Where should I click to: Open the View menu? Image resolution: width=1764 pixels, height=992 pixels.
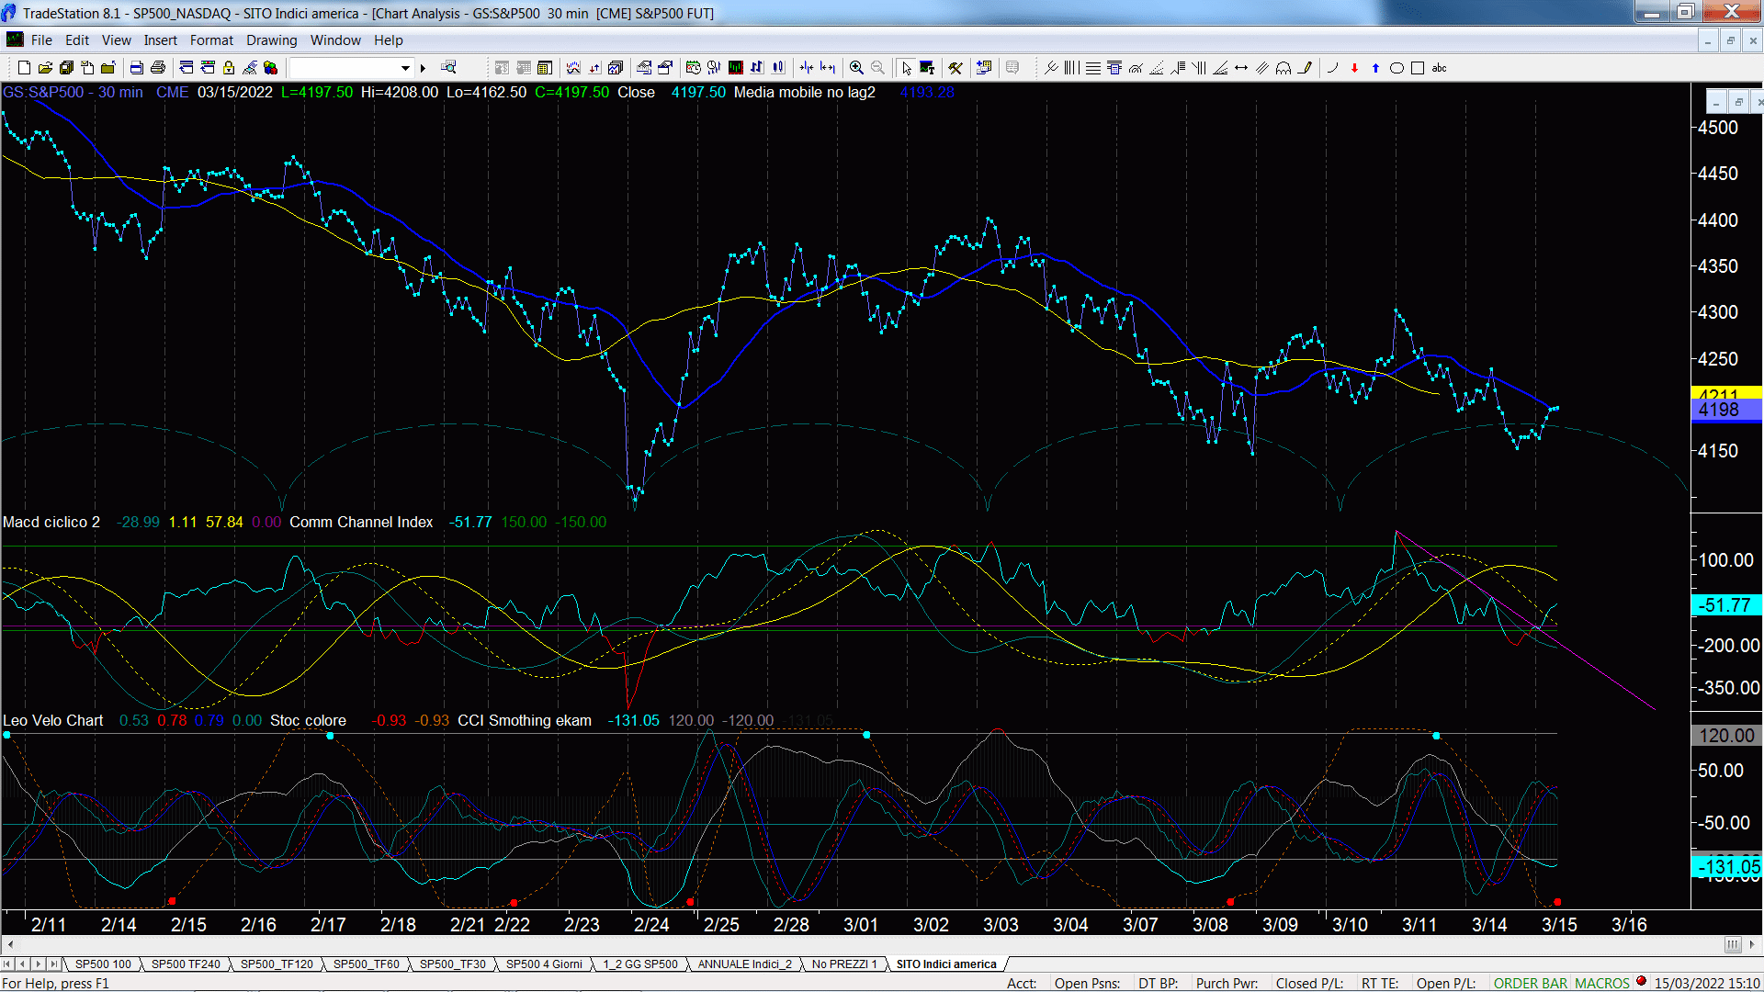pos(117,40)
